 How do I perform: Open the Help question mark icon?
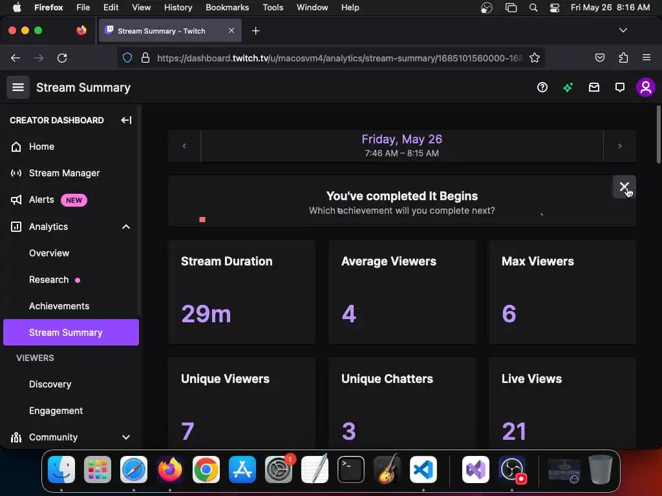542,87
